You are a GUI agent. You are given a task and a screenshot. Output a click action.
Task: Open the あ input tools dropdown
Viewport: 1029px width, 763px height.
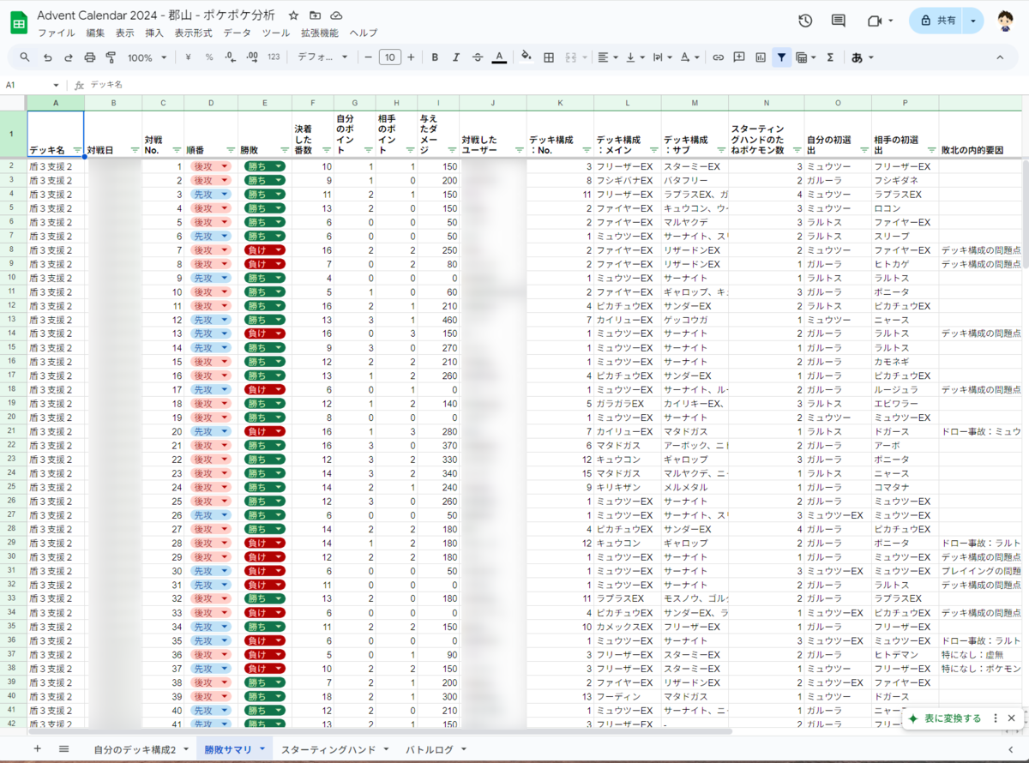(862, 57)
